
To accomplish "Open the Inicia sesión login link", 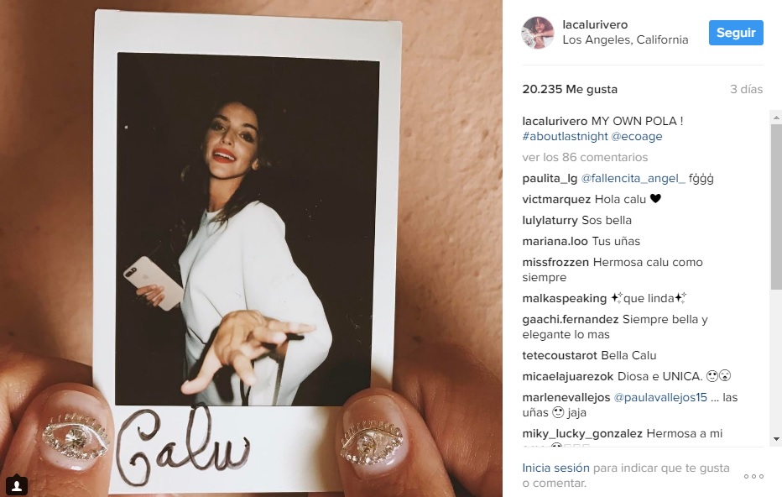I will [555, 468].
